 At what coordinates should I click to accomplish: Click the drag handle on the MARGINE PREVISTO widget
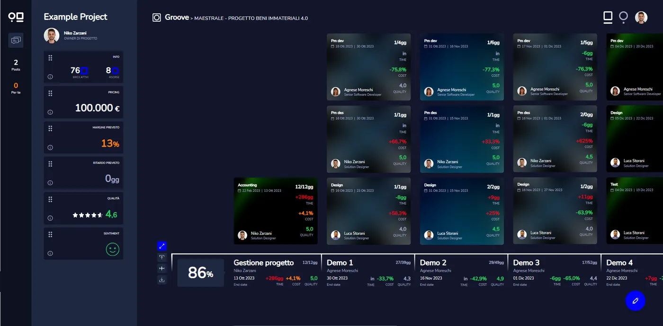click(50, 129)
